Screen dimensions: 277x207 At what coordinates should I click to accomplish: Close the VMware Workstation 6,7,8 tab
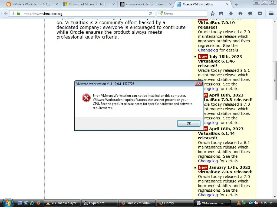coord(57,4)
